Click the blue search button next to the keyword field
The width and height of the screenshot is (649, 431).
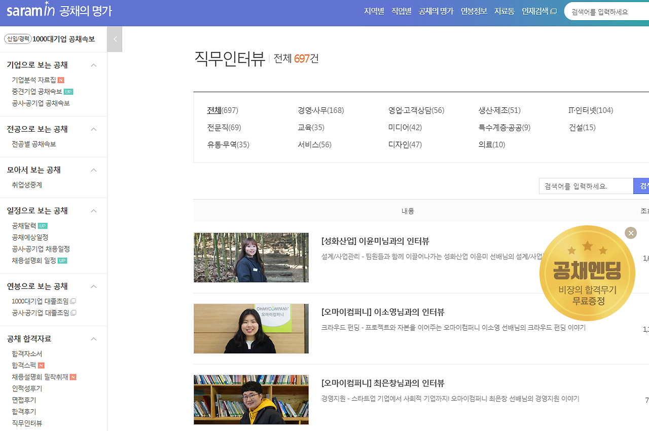tap(641, 186)
